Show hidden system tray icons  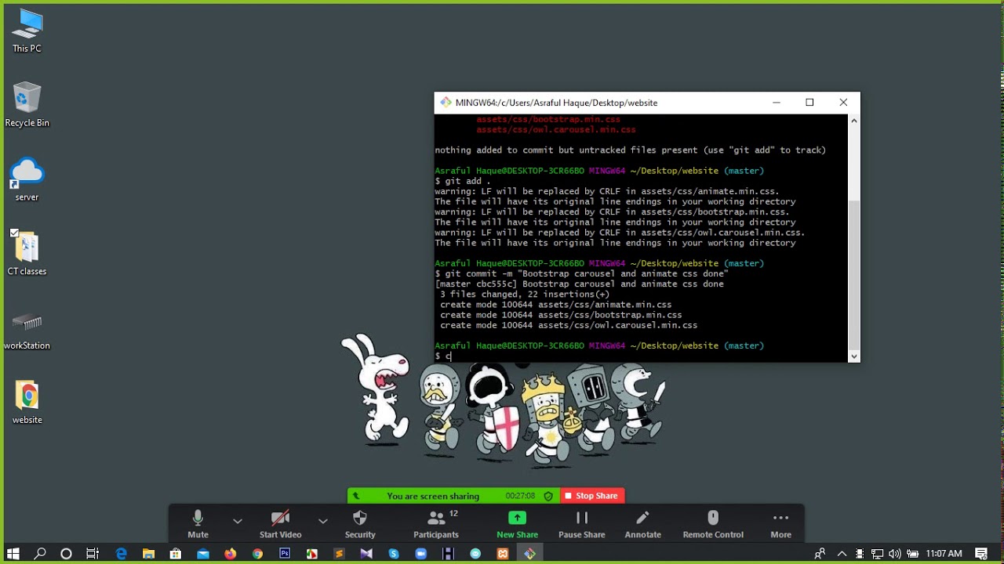pyautogui.click(x=842, y=554)
